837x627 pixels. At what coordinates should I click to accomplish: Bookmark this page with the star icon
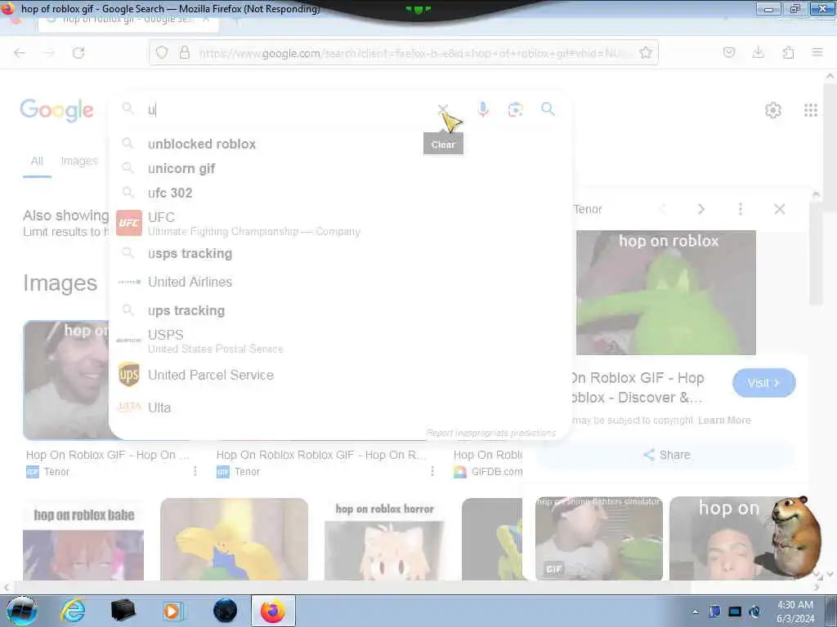click(x=646, y=52)
